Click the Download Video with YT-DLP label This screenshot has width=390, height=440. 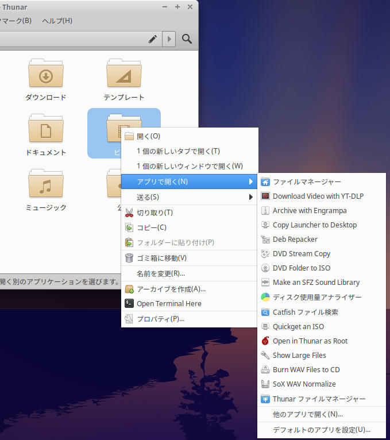[318, 196]
